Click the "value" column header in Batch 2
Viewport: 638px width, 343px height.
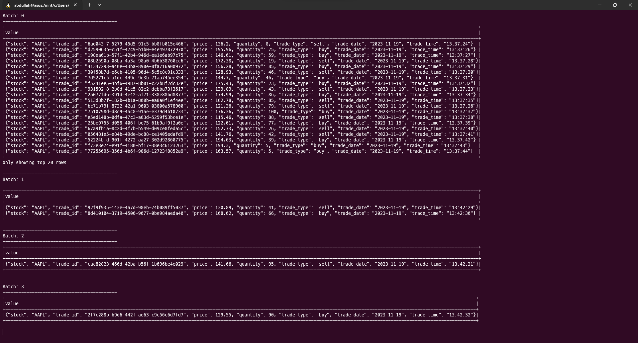pyautogui.click(x=12, y=253)
